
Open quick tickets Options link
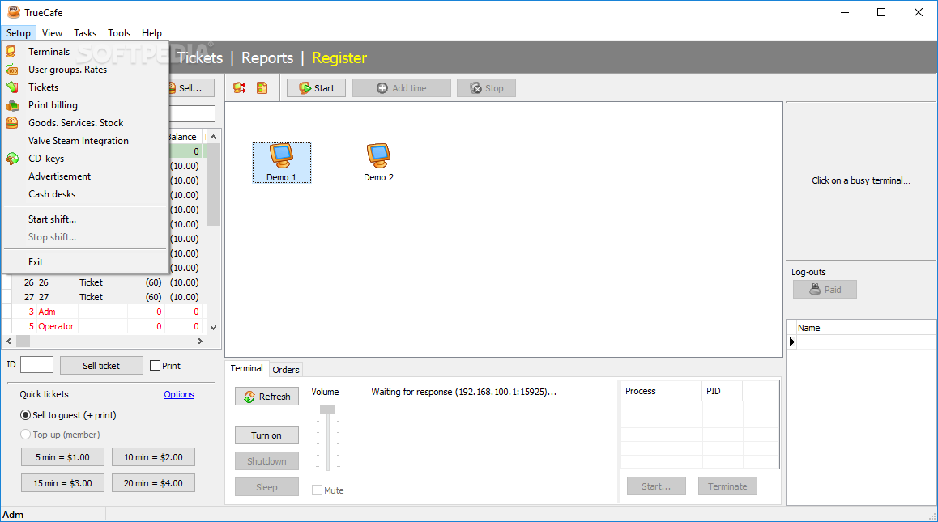click(179, 394)
